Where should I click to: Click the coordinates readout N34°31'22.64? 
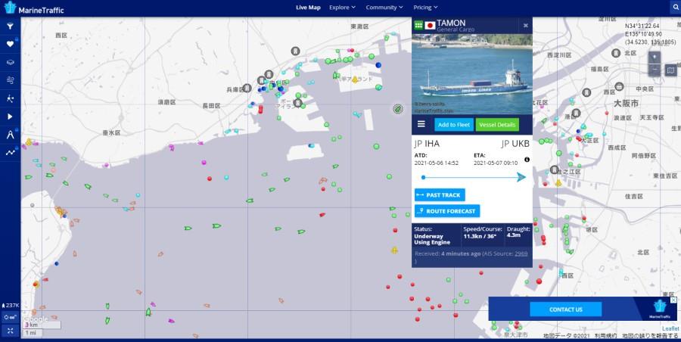point(642,26)
